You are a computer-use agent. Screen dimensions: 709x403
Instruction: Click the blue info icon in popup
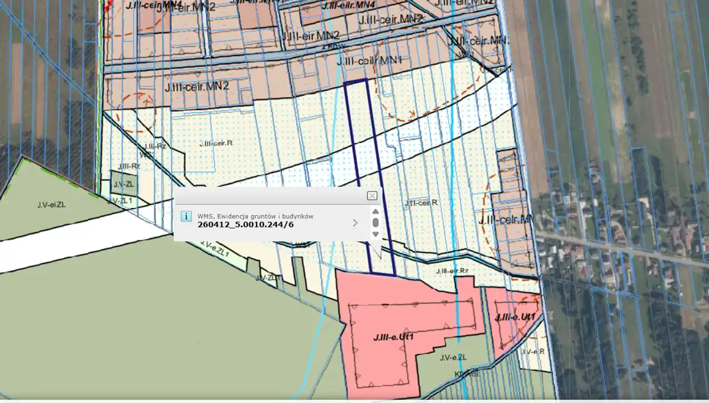pos(187,216)
